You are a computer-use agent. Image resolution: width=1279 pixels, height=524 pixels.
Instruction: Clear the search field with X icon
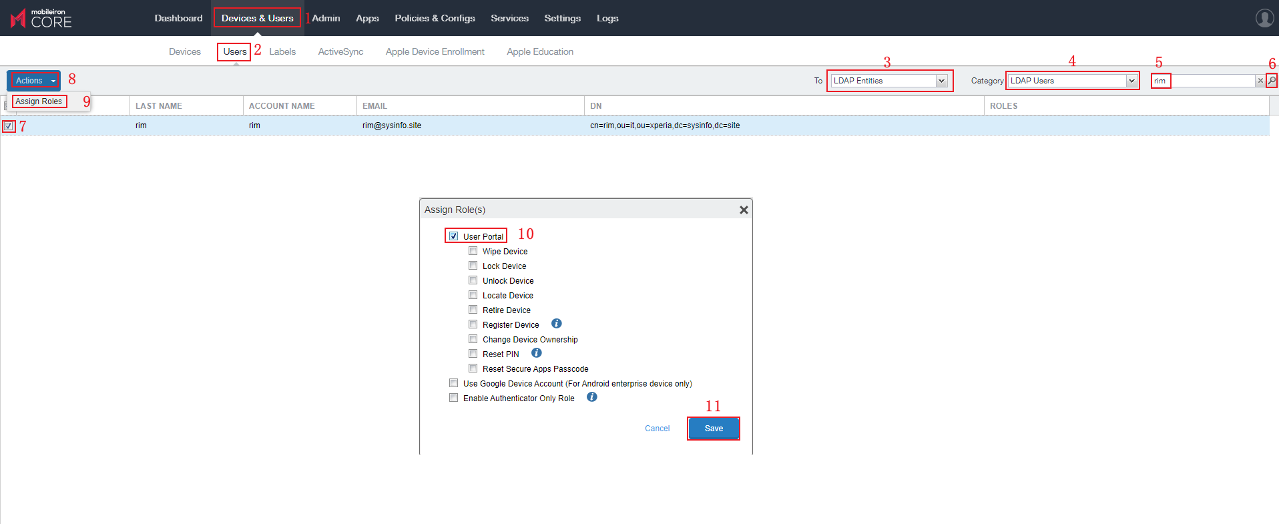tap(1260, 81)
